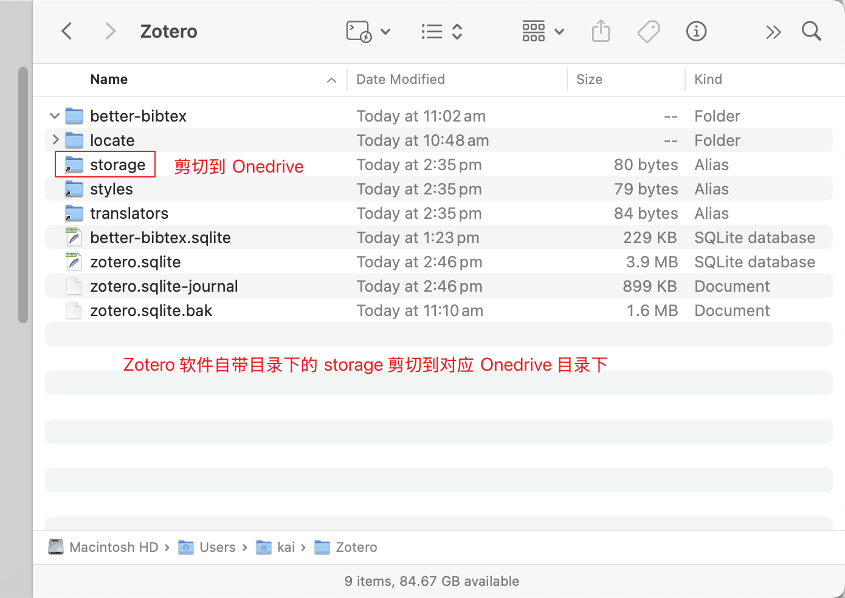This screenshot has width=845, height=598.
Task: Open Users in the path bar
Action: point(217,547)
